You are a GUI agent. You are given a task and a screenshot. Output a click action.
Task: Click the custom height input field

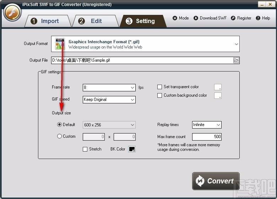pos(125,137)
